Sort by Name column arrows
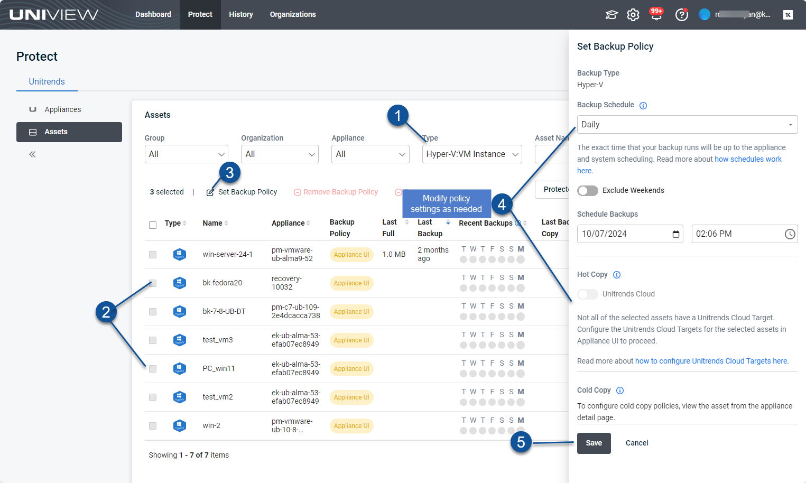Screen dimensions: 806x483 226,223
